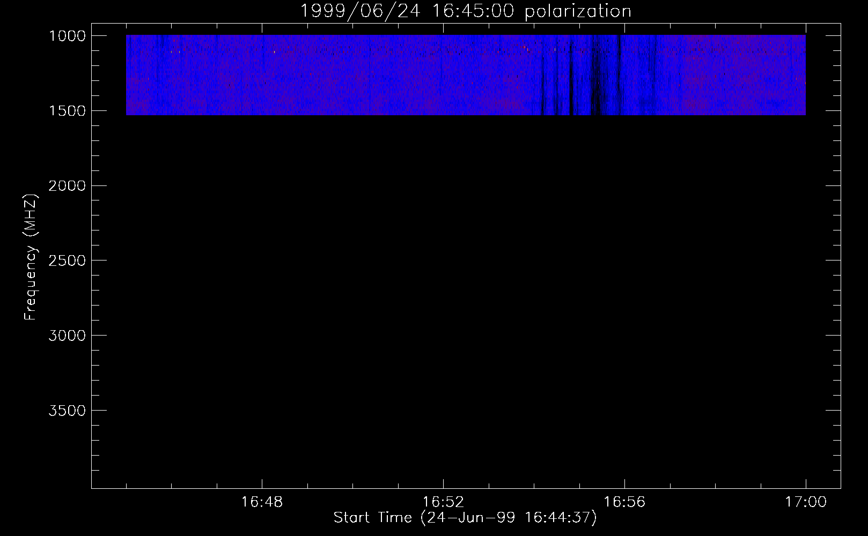Click the 2500 frequency tick label
The image size is (868, 536).
(x=67, y=260)
